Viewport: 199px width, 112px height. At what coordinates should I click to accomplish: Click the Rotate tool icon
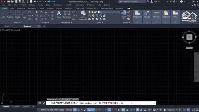[41, 12]
